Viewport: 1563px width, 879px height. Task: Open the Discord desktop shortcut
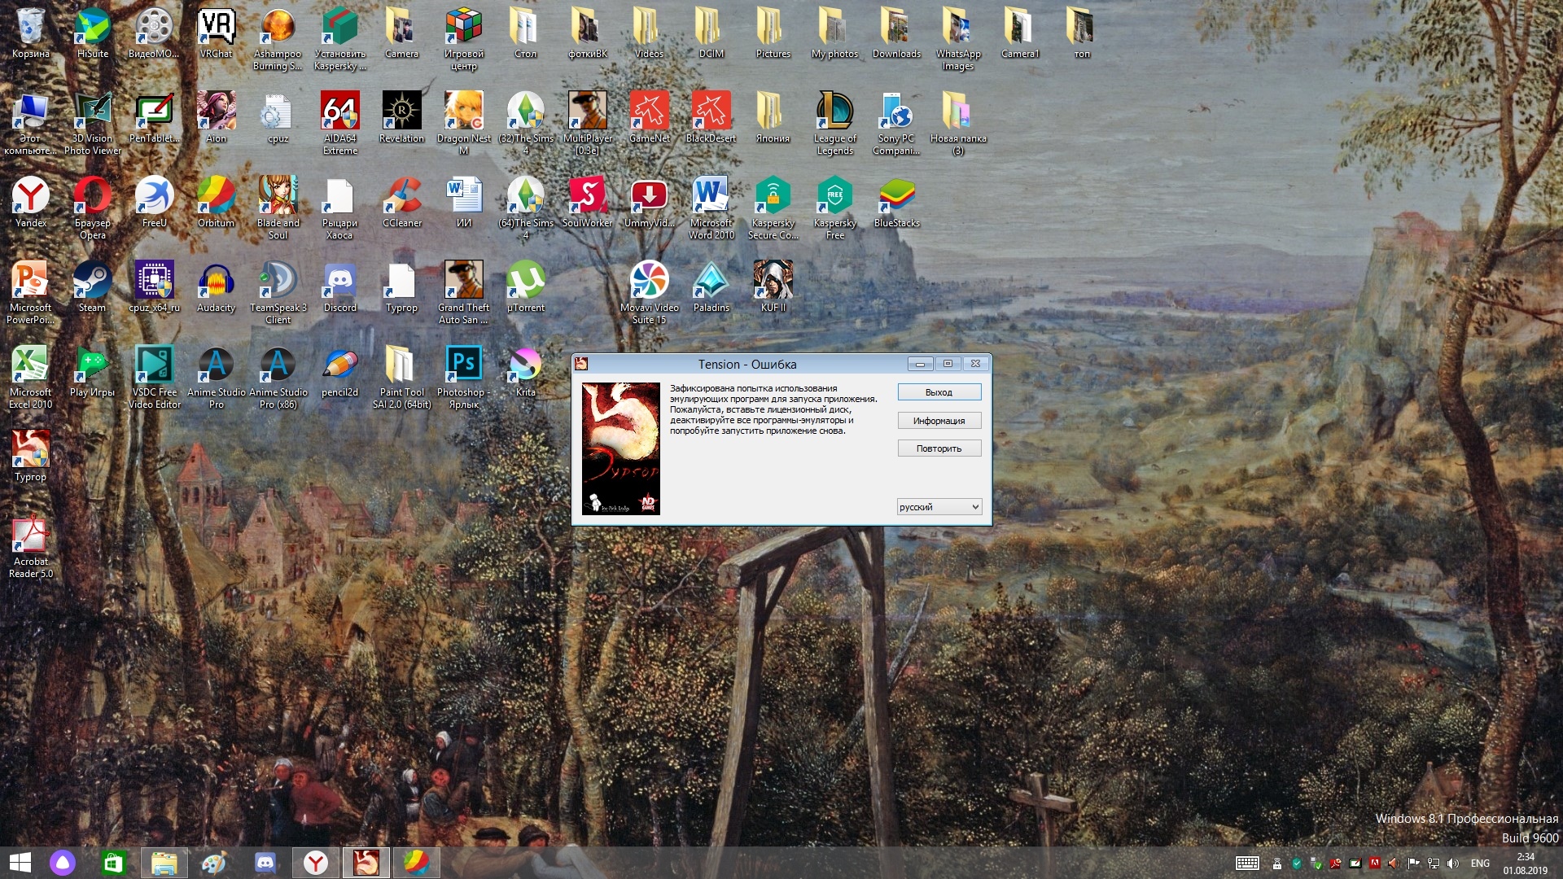pos(339,287)
